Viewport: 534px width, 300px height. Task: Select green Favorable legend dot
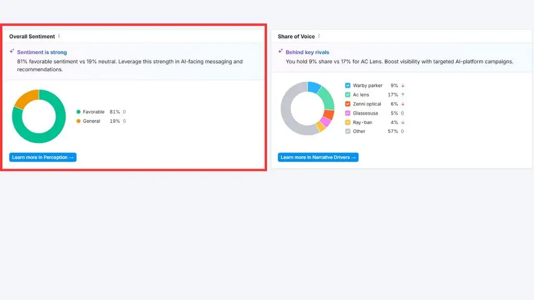(x=78, y=111)
